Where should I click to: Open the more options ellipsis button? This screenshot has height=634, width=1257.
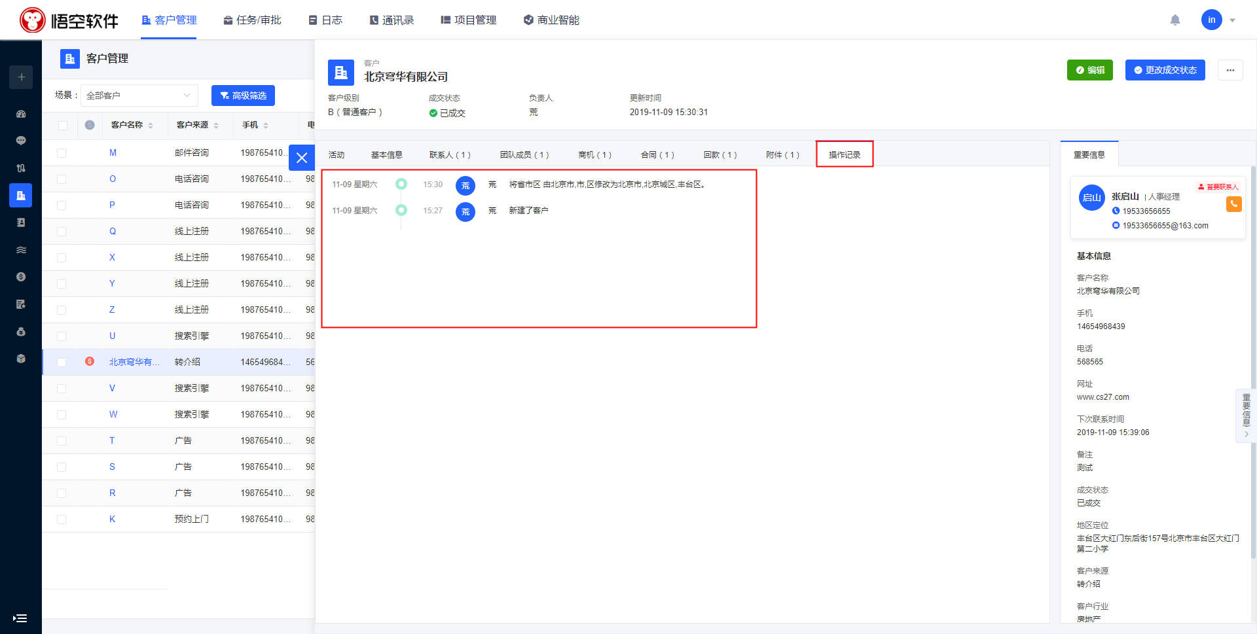click(1230, 70)
